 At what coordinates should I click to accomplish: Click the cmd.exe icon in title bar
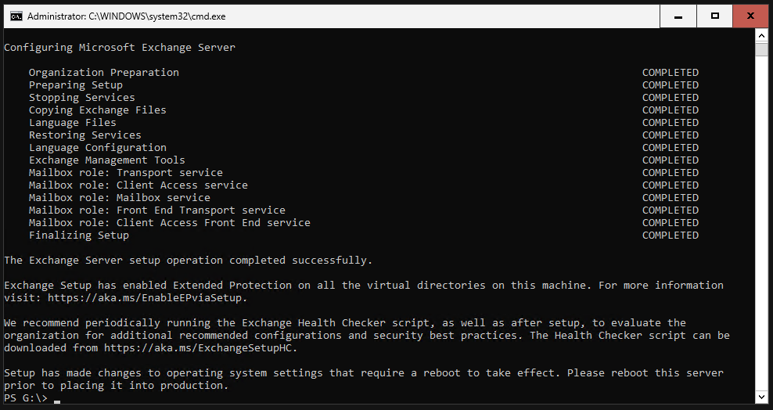pos(16,16)
